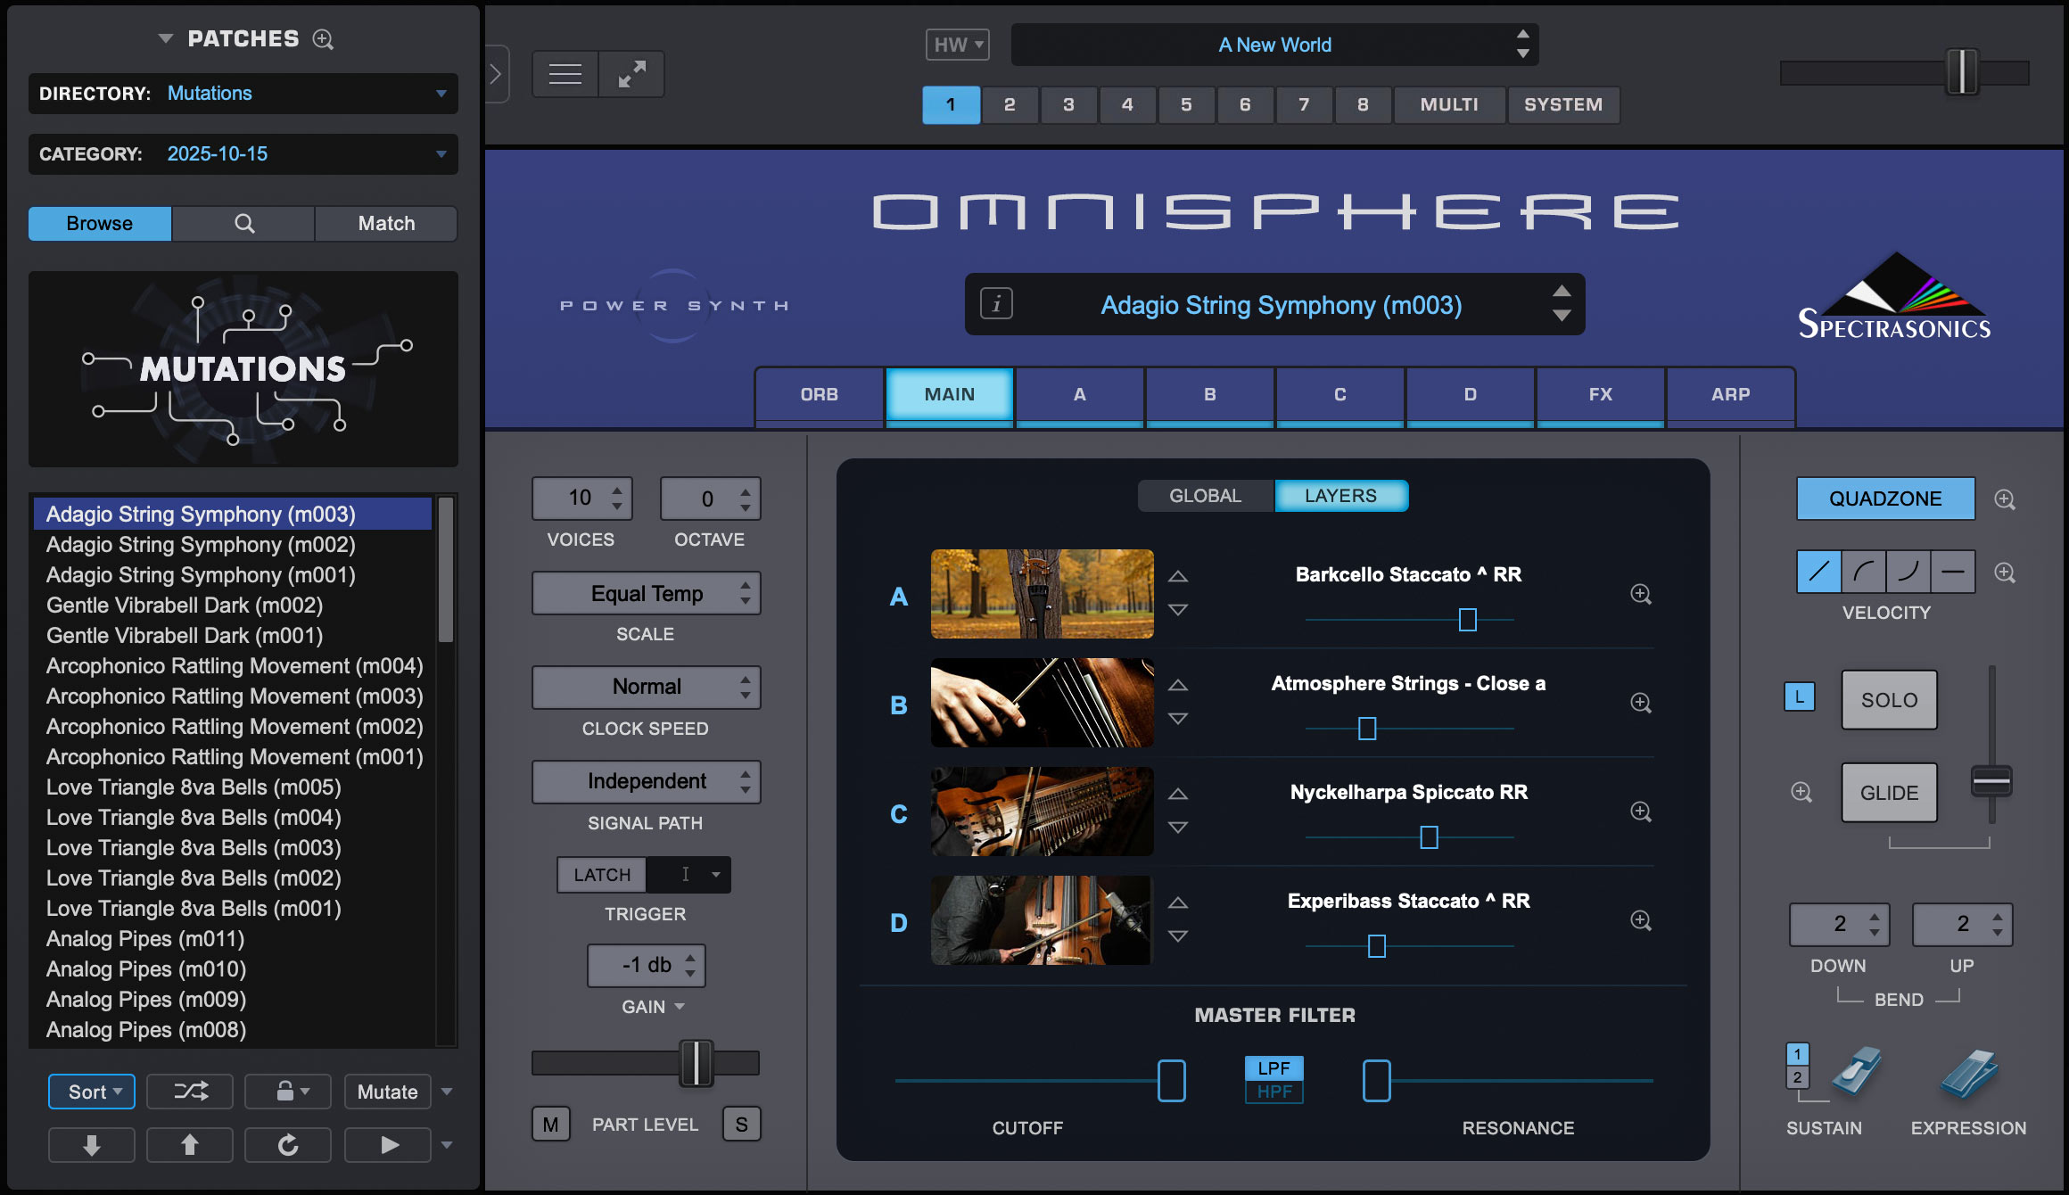Image resolution: width=2069 pixels, height=1195 pixels.
Task: Switch to the FX tab
Action: (1599, 394)
